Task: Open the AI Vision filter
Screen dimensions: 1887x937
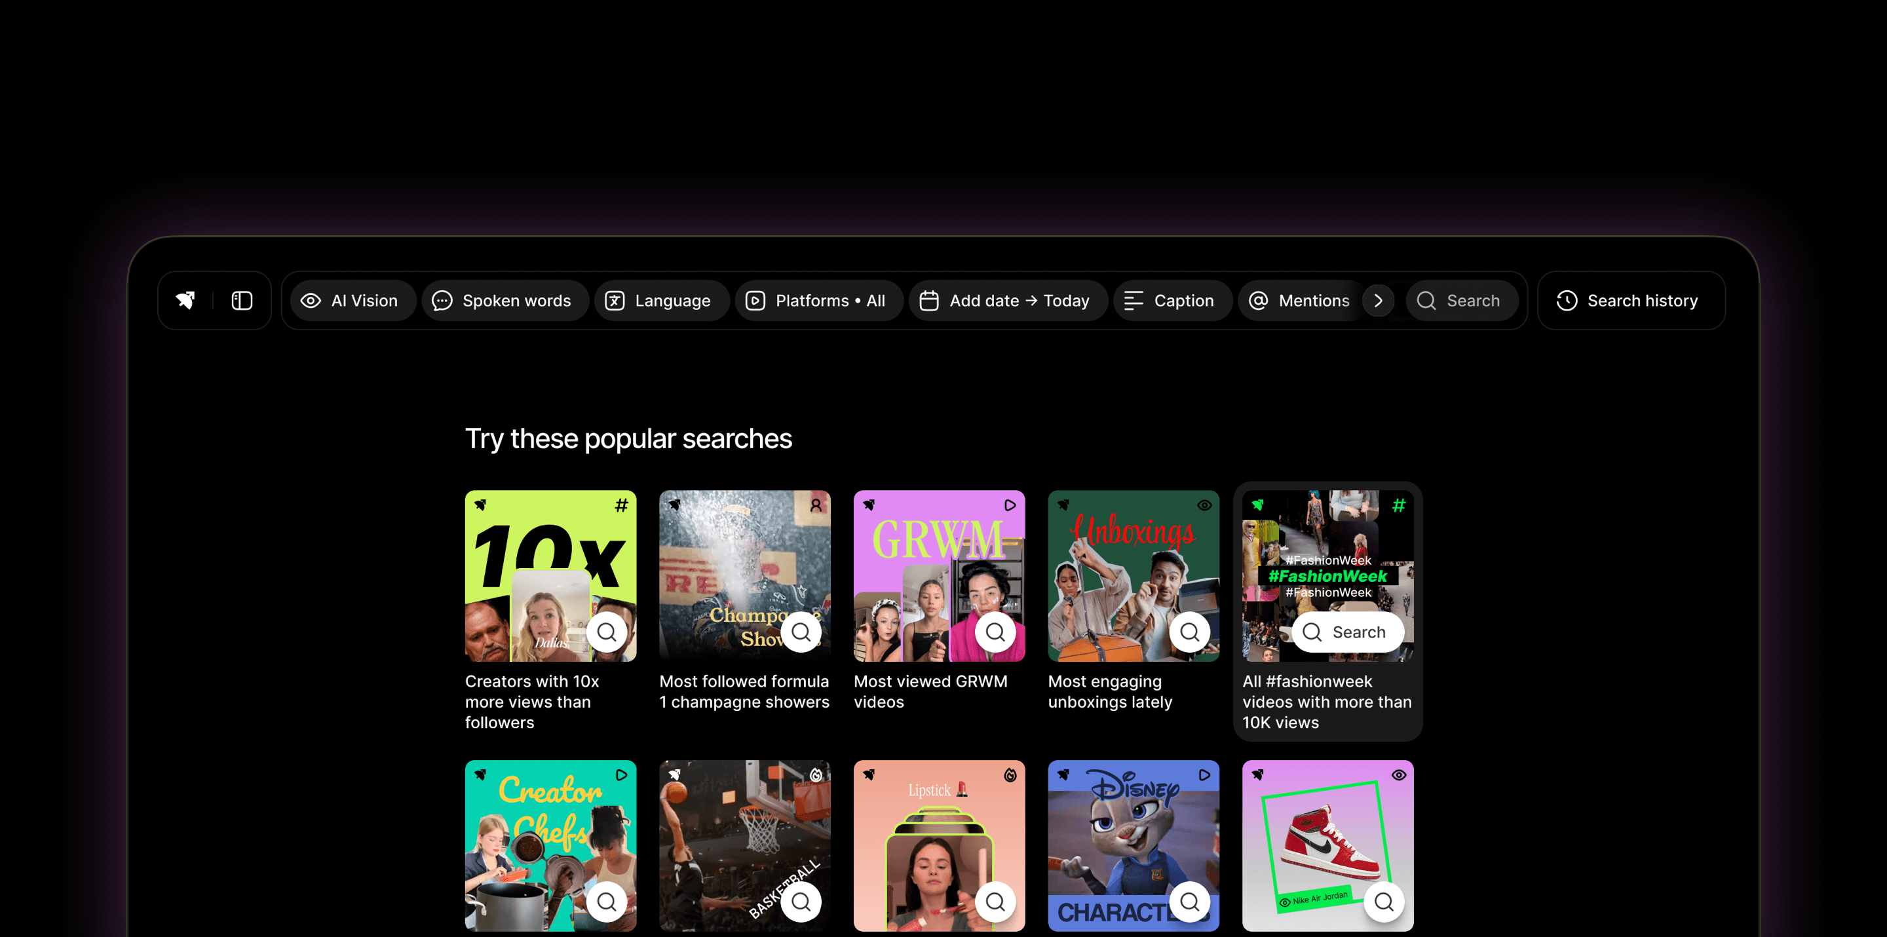Action: pos(353,300)
